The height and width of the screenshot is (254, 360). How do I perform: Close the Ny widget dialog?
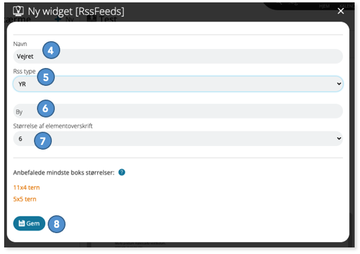pyautogui.click(x=341, y=11)
